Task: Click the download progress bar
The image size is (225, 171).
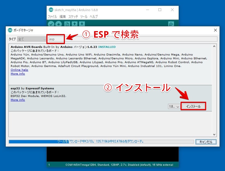Action: click(101, 142)
